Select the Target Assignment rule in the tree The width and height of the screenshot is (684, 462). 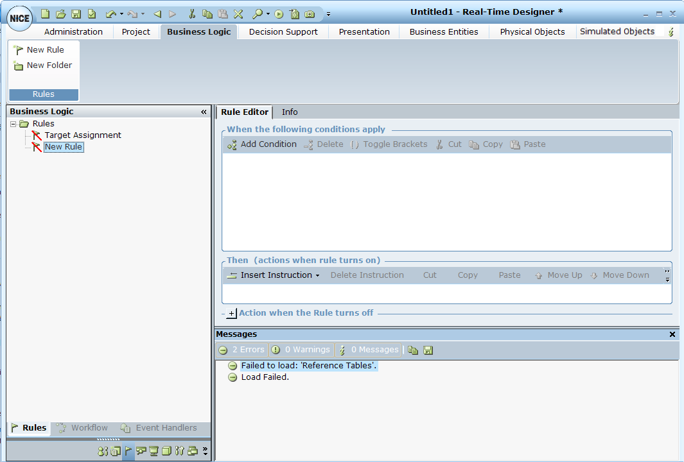tap(82, 135)
